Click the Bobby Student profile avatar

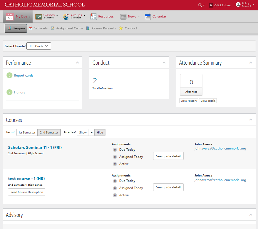click(x=238, y=5)
